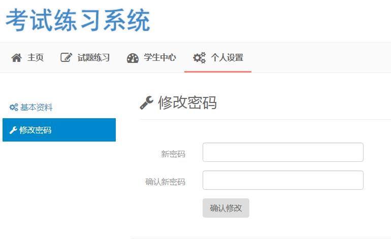Open 学生中心 navigation tab

[x=151, y=57]
